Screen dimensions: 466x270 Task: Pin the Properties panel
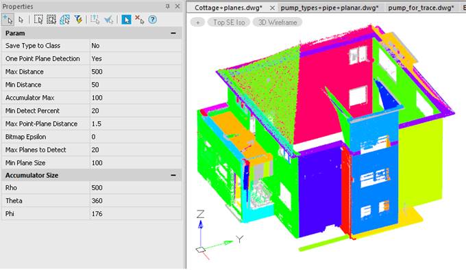coord(168,6)
